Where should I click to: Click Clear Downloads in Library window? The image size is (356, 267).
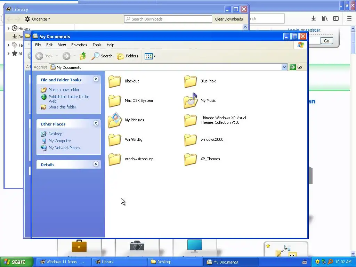pos(229,19)
